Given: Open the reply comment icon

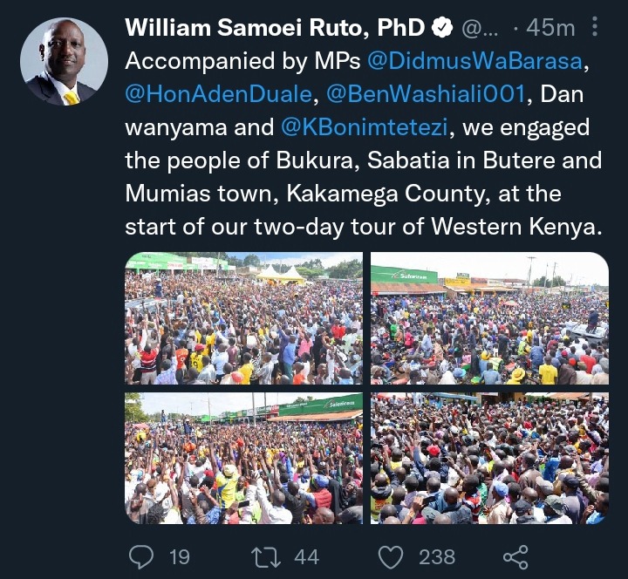Looking at the screenshot, I should pyautogui.click(x=141, y=557).
